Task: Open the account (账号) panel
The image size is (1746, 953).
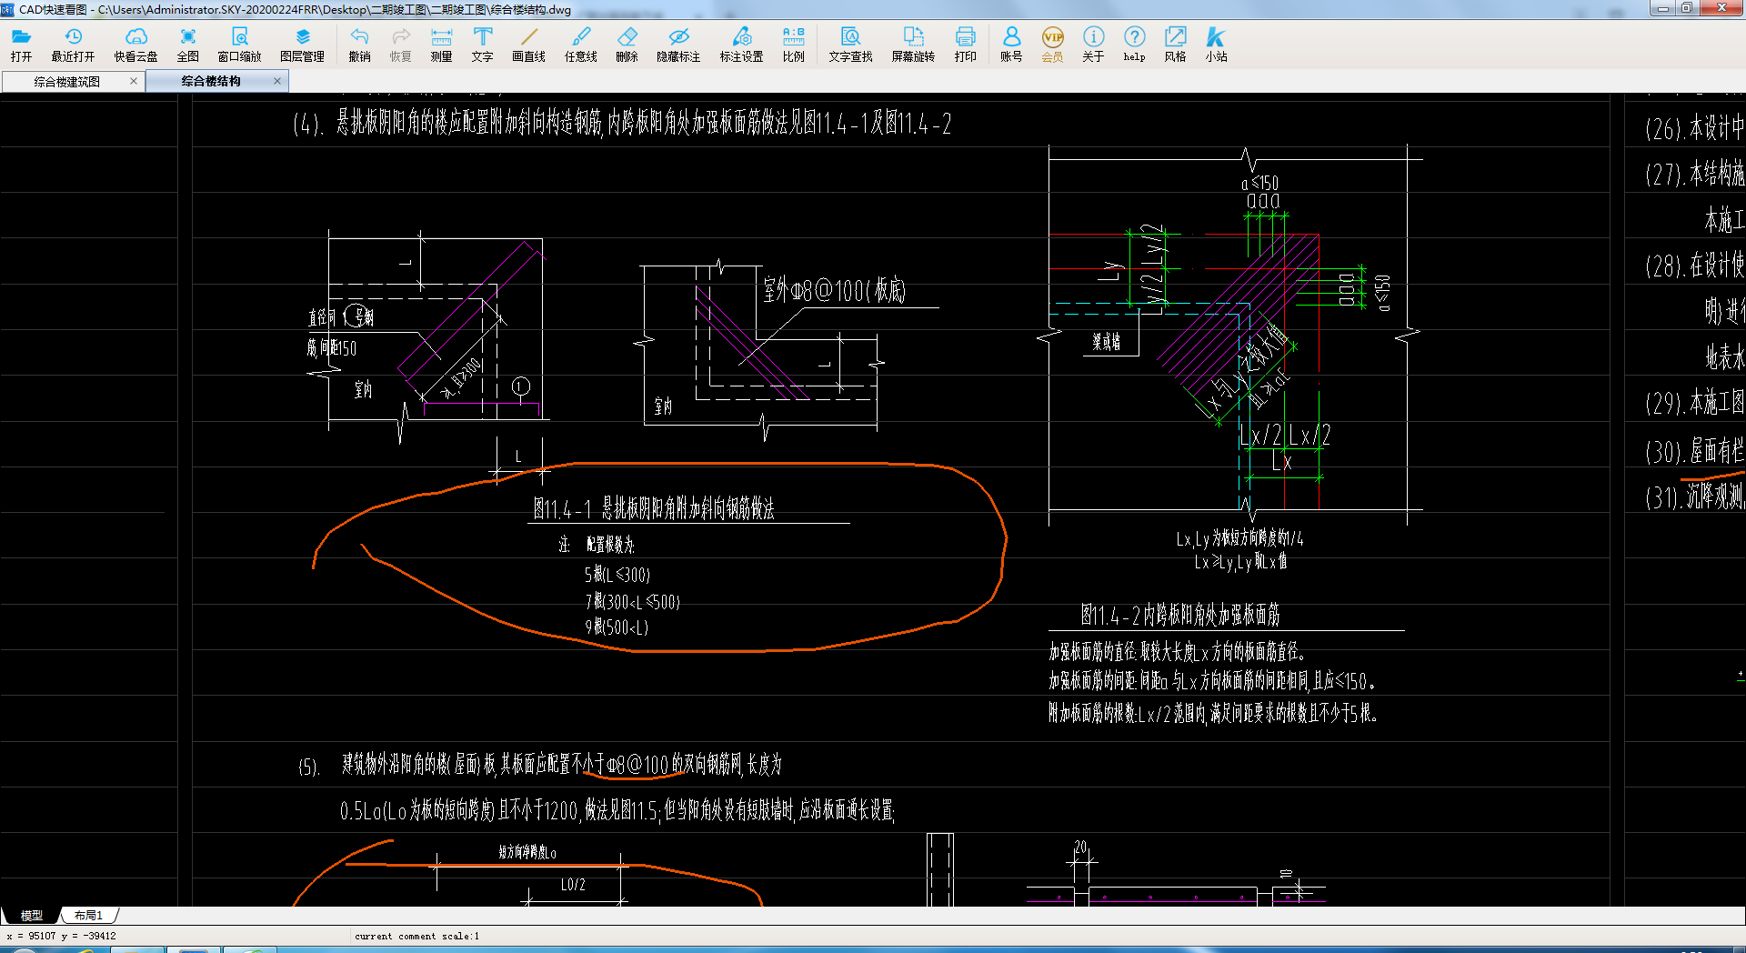Action: pyautogui.click(x=1011, y=44)
